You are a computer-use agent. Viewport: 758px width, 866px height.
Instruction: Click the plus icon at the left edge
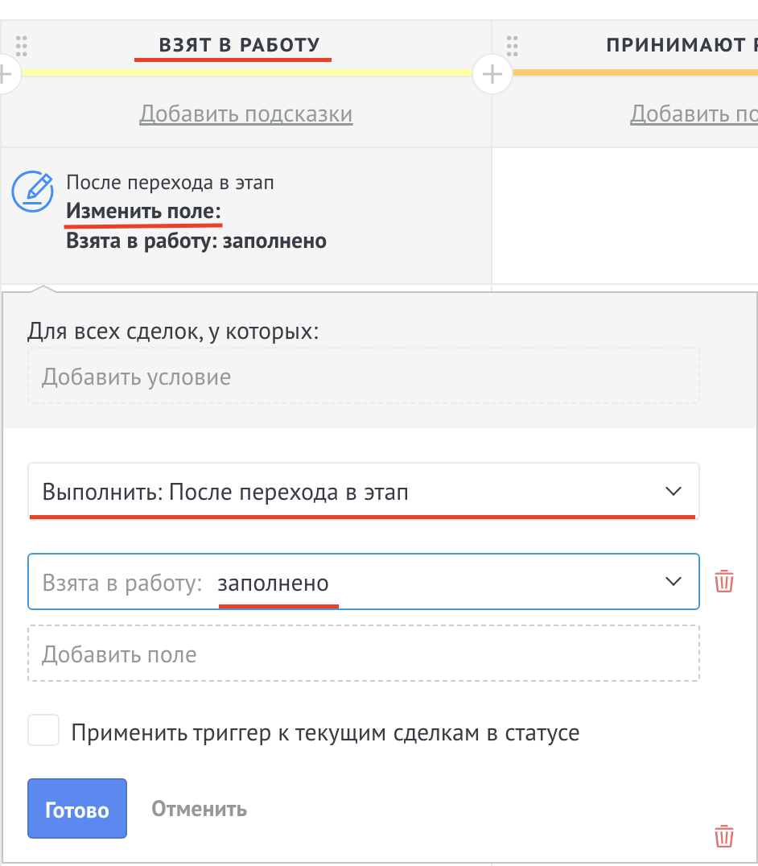click(6, 76)
